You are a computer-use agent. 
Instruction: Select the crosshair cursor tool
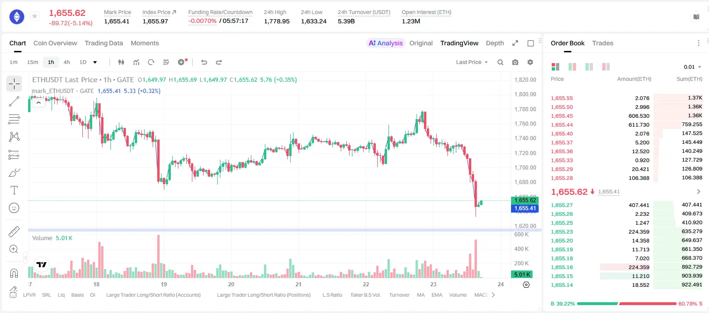(x=14, y=84)
